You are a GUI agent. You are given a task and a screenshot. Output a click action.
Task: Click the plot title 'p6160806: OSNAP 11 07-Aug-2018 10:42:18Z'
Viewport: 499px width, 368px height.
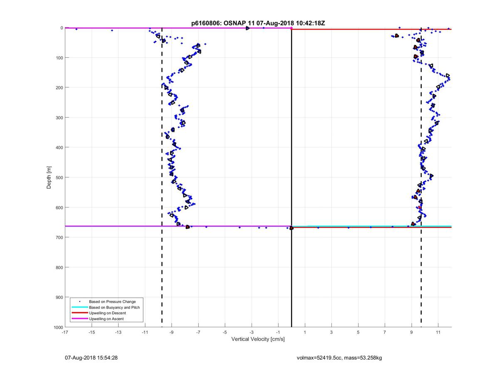tap(258, 23)
